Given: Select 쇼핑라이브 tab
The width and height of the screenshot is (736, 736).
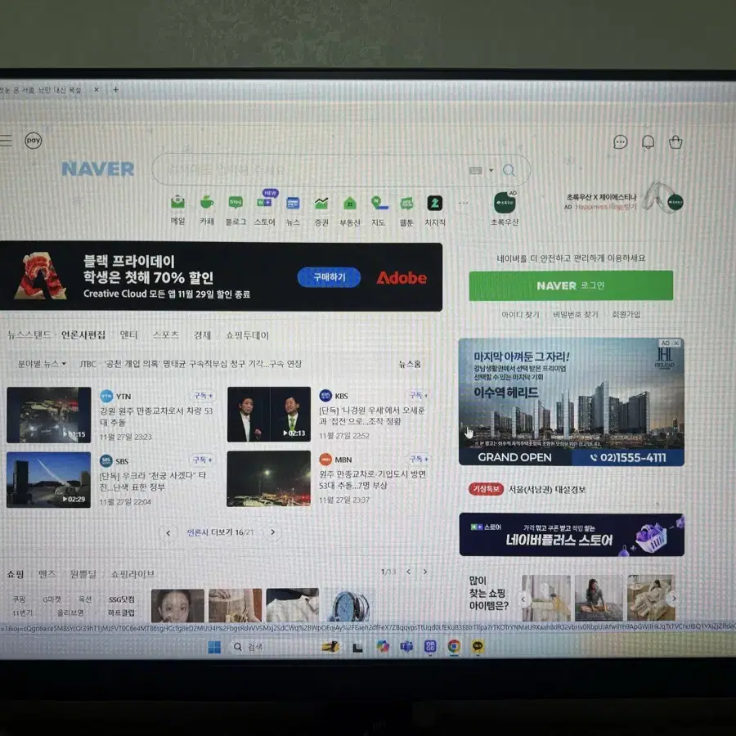Looking at the screenshot, I should pyautogui.click(x=132, y=574).
